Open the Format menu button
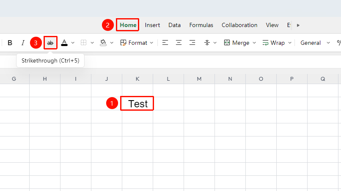The image size is (341, 191). pyautogui.click(x=137, y=43)
